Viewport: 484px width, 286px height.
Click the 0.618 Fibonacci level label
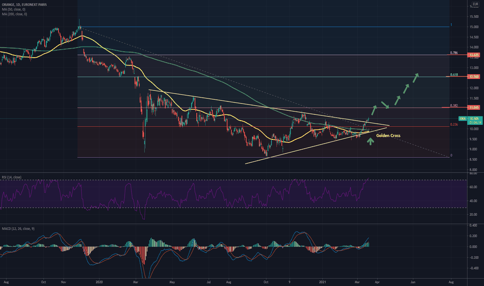click(454, 75)
